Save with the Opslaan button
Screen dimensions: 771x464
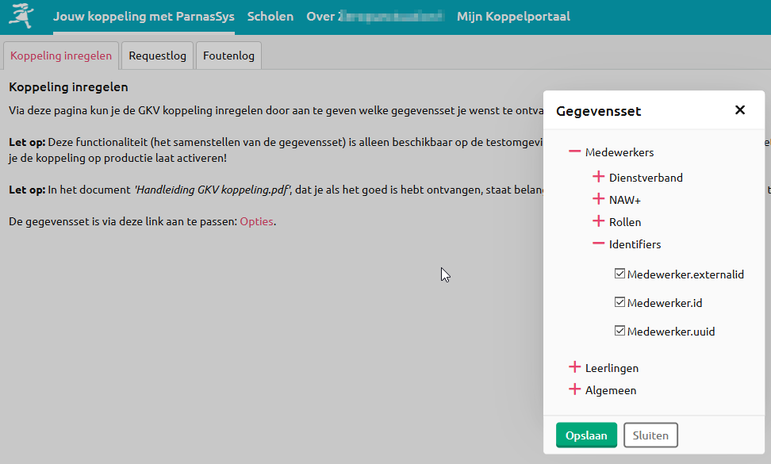point(586,435)
